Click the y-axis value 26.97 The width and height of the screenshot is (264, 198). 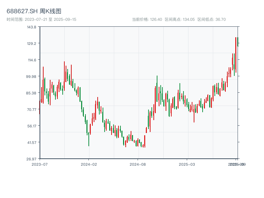tap(31, 159)
